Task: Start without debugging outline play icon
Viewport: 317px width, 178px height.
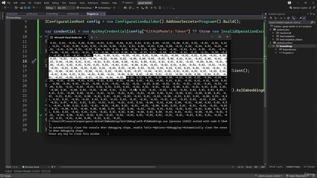Action: tap(114, 8)
